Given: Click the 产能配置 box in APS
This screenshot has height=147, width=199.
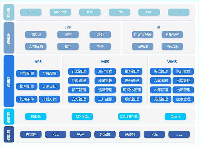Looking at the screenshot, I should pyautogui.click(x=27, y=74).
